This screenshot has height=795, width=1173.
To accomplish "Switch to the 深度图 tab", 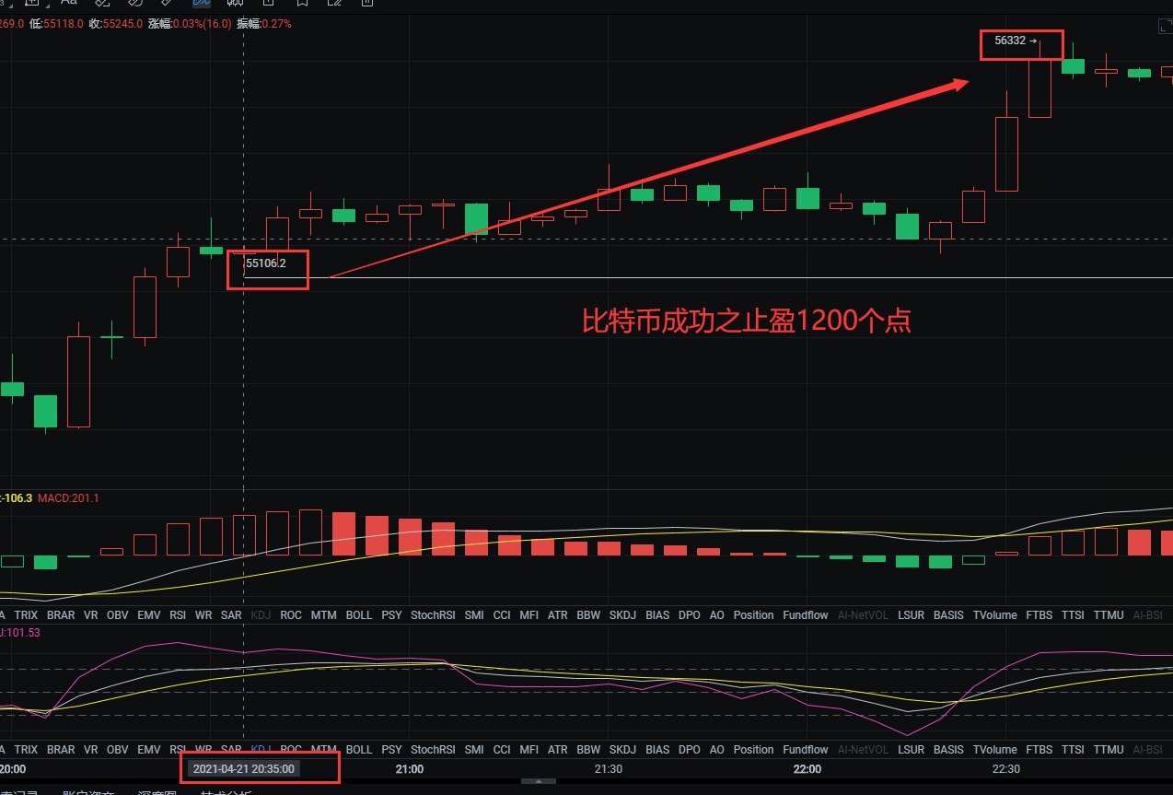I will (x=157, y=792).
